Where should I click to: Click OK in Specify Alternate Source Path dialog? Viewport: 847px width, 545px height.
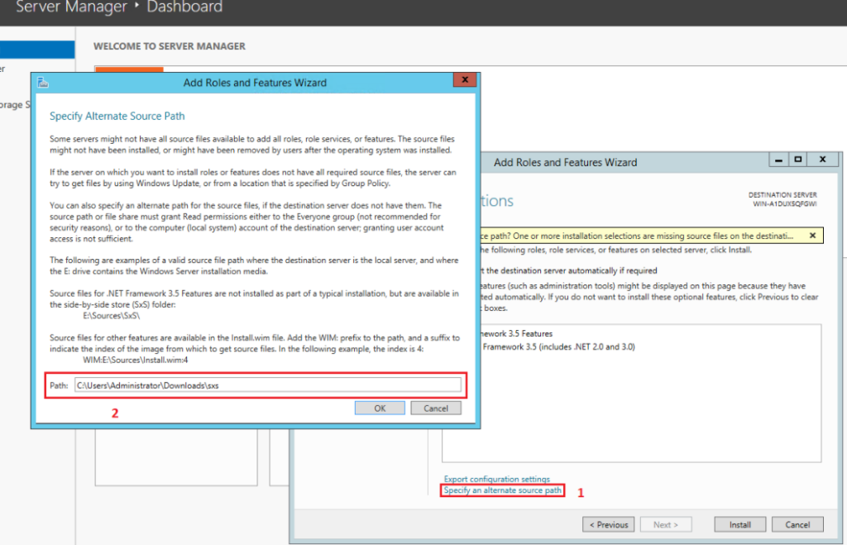pyautogui.click(x=380, y=409)
